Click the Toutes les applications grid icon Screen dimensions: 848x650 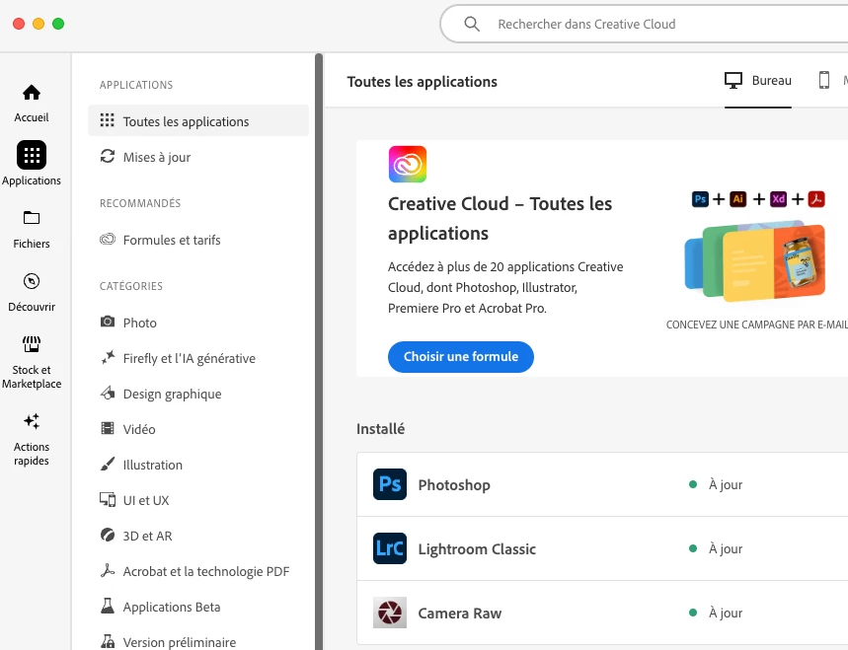pos(107,120)
